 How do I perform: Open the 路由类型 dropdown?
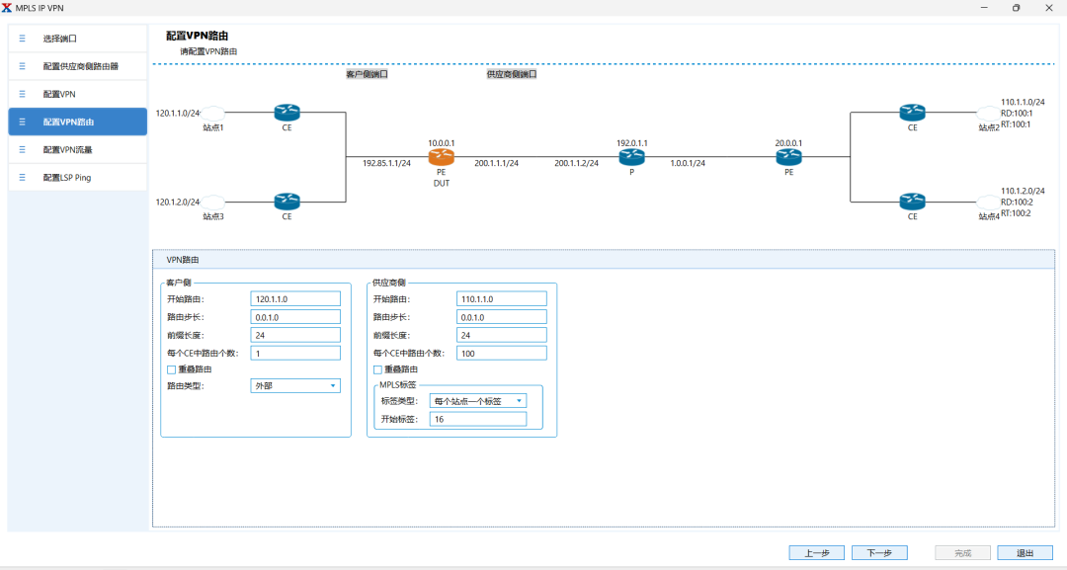(x=295, y=386)
